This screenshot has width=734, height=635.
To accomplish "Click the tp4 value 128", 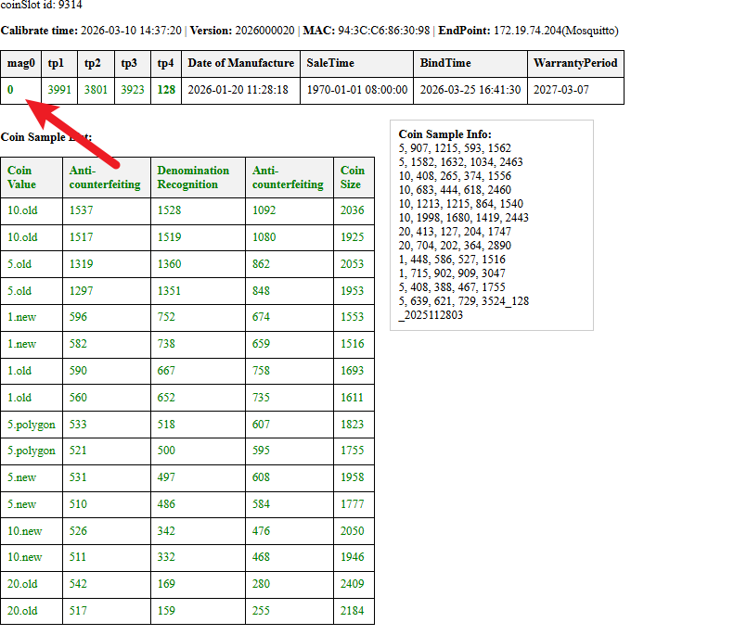I will [x=166, y=90].
